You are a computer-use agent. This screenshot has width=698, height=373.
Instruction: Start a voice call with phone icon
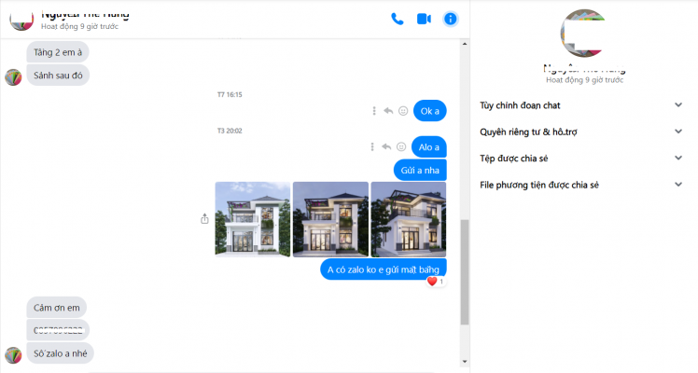pyautogui.click(x=398, y=19)
